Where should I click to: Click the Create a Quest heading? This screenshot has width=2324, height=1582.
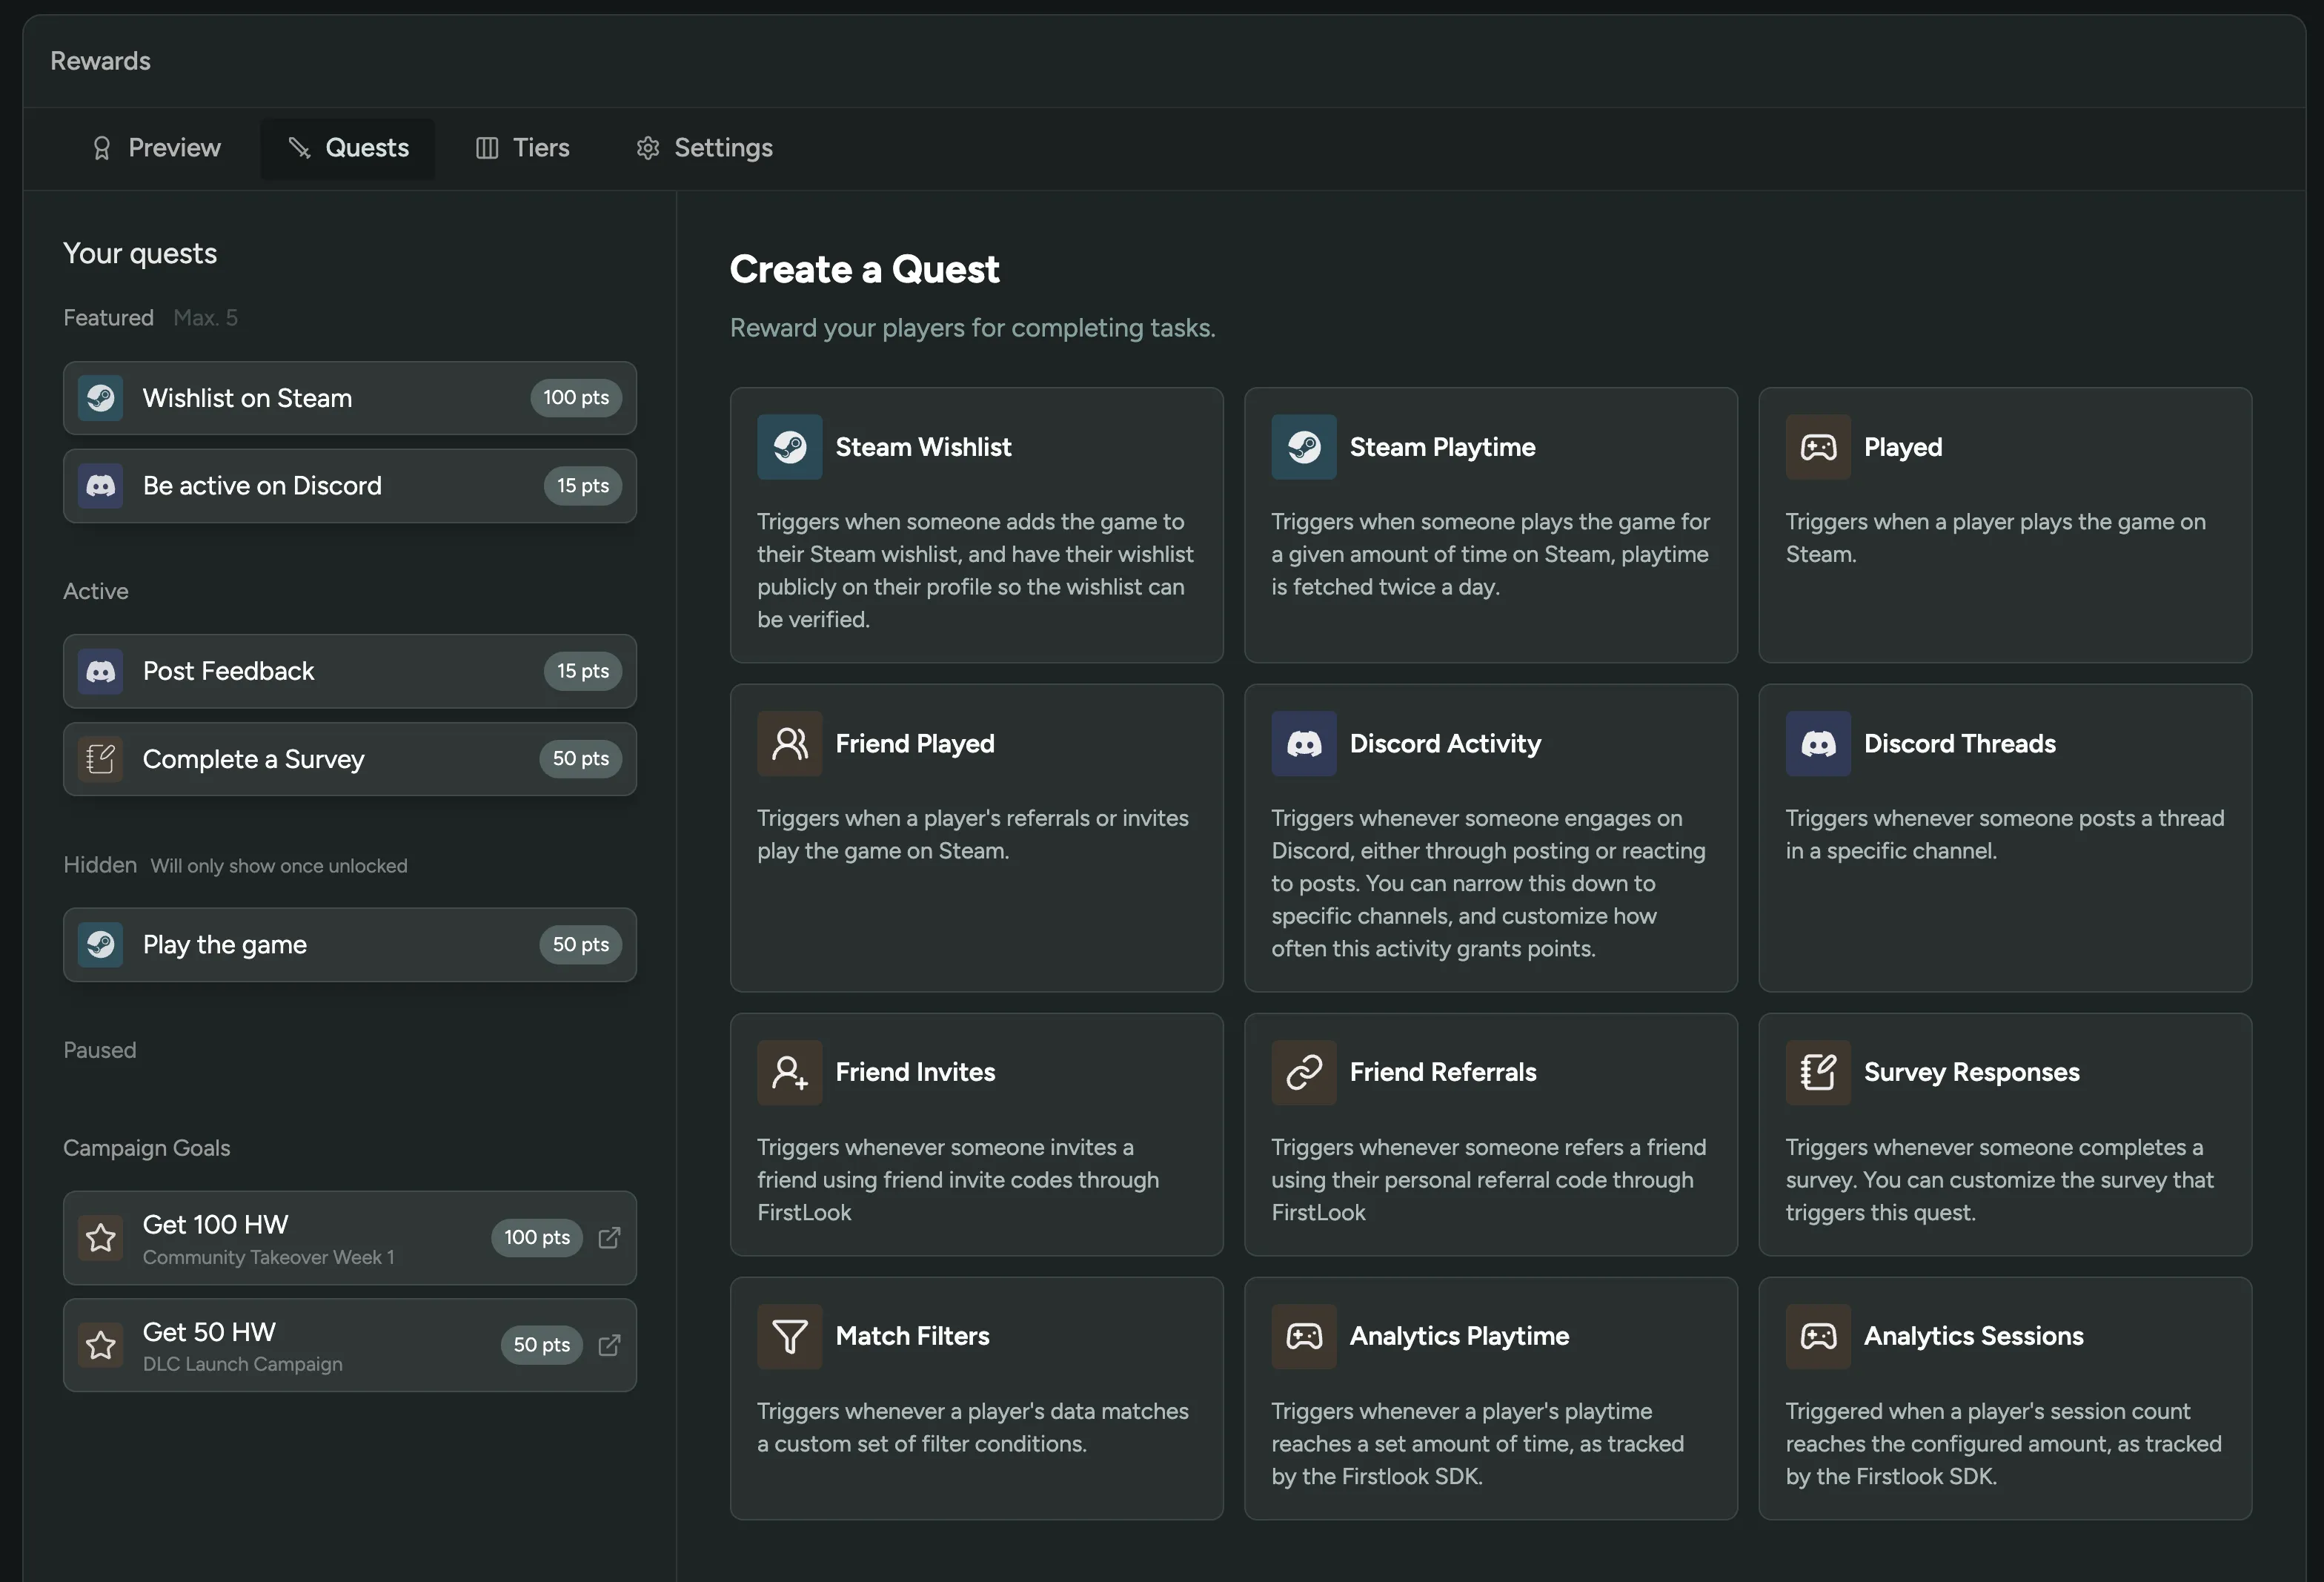(x=865, y=269)
